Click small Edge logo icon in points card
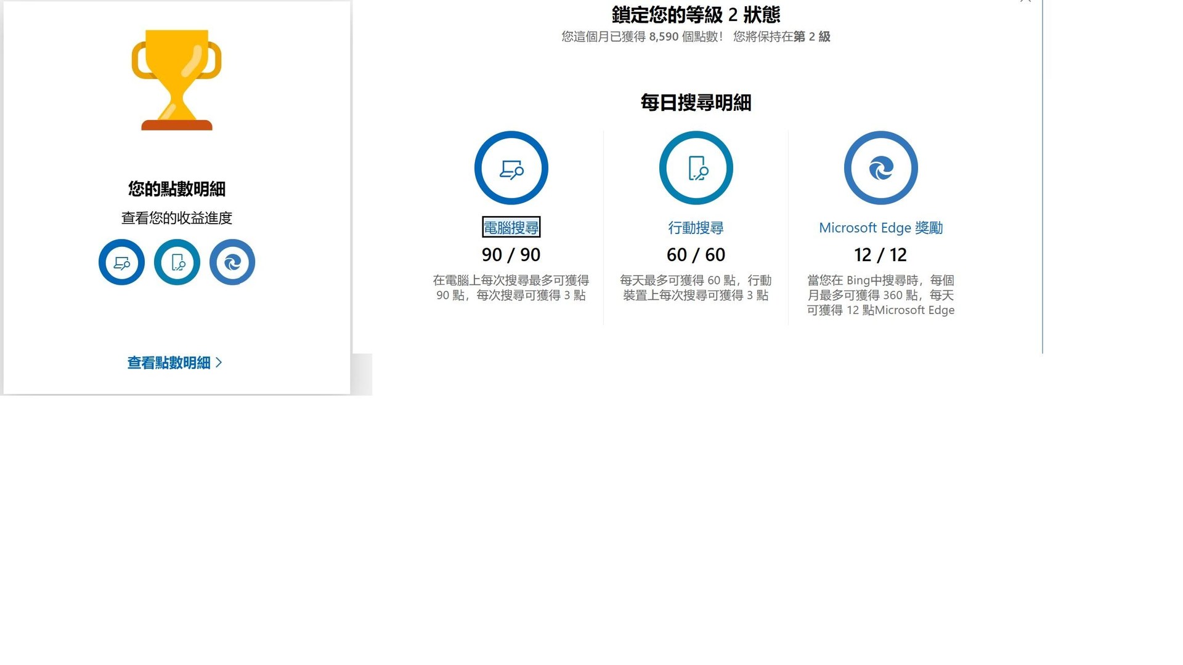Image resolution: width=1183 pixels, height=665 pixels. tap(232, 262)
